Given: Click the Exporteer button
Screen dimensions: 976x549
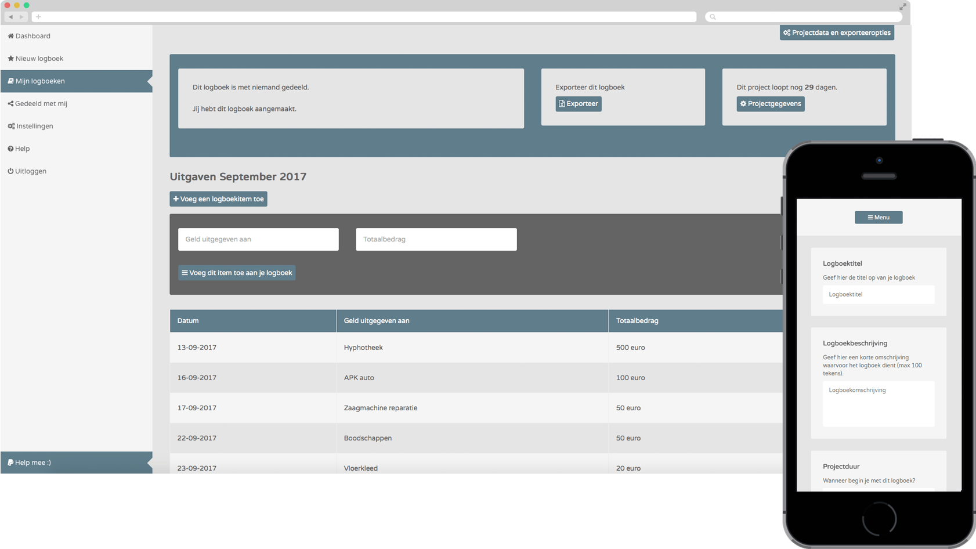Looking at the screenshot, I should (579, 104).
